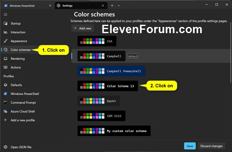
Task: Close the Settings tab
Action: point(103,6)
